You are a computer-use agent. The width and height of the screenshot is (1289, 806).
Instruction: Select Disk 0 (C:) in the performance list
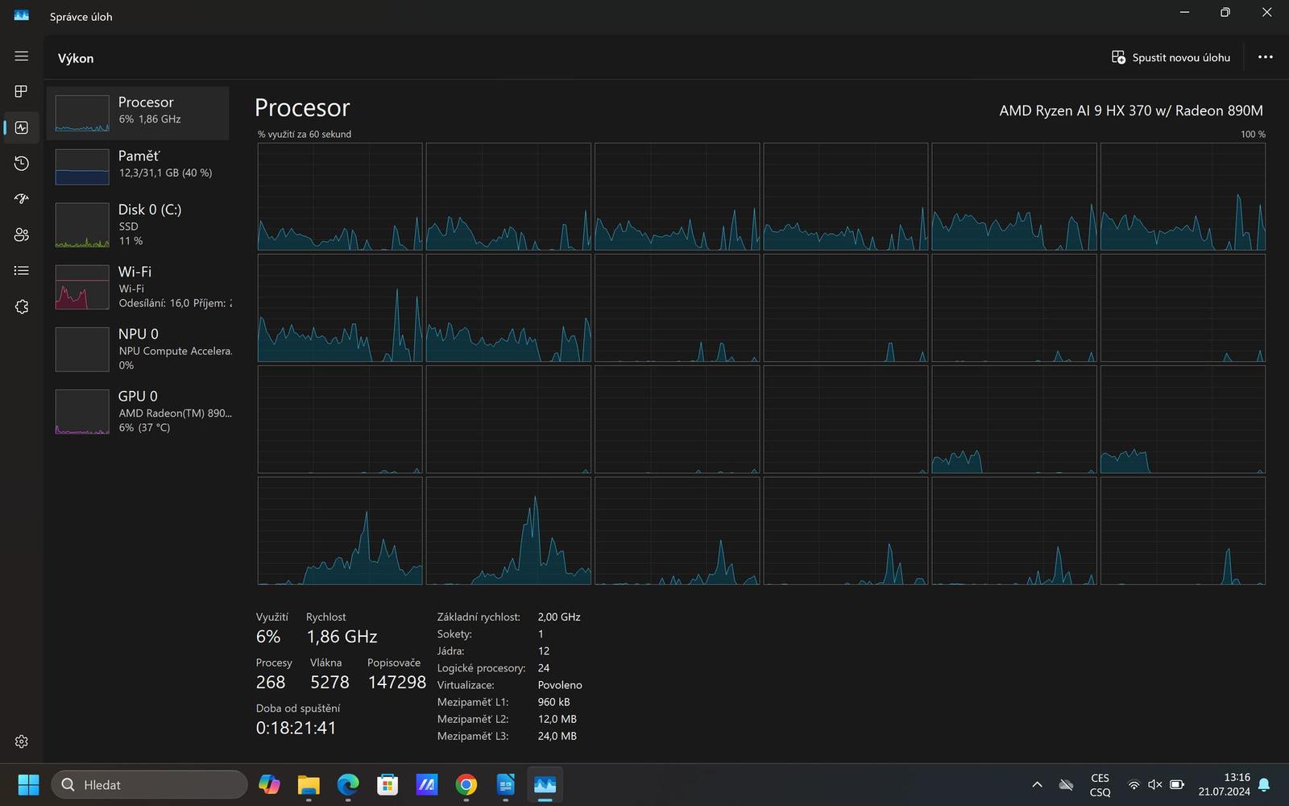click(x=138, y=225)
